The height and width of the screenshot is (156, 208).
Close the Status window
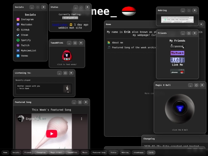(x=87, y=7)
